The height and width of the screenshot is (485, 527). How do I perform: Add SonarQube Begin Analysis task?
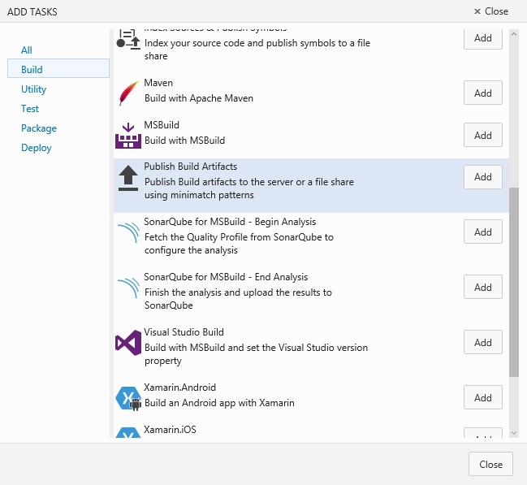tap(483, 232)
